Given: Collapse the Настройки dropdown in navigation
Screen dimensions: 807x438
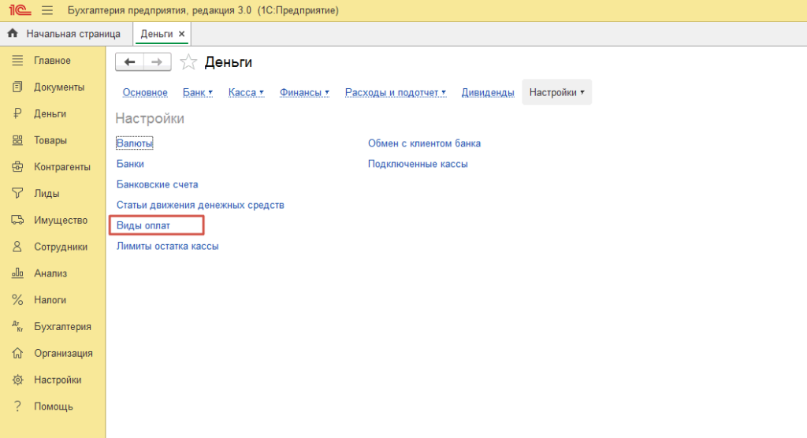Looking at the screenshot, I should coord(557,93).
